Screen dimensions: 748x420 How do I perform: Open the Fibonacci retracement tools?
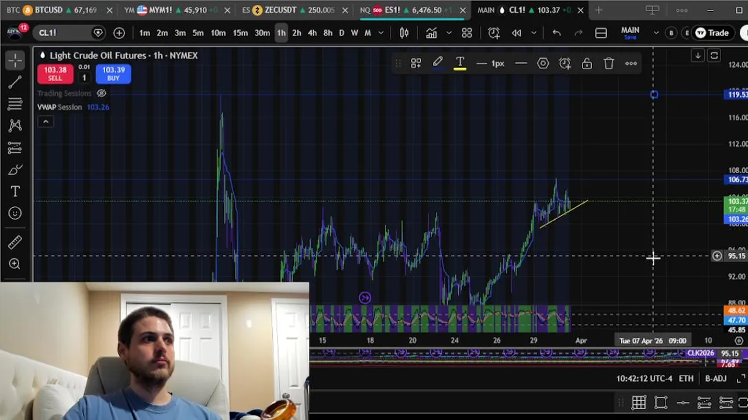[15, 104]
